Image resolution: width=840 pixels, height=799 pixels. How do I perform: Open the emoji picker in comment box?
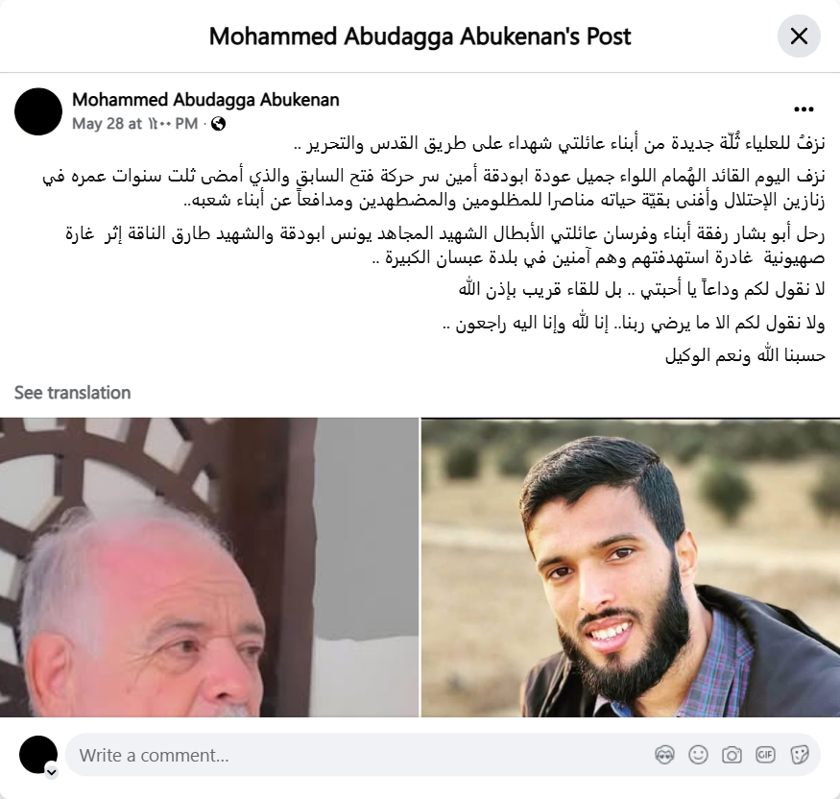coord(698,755)
